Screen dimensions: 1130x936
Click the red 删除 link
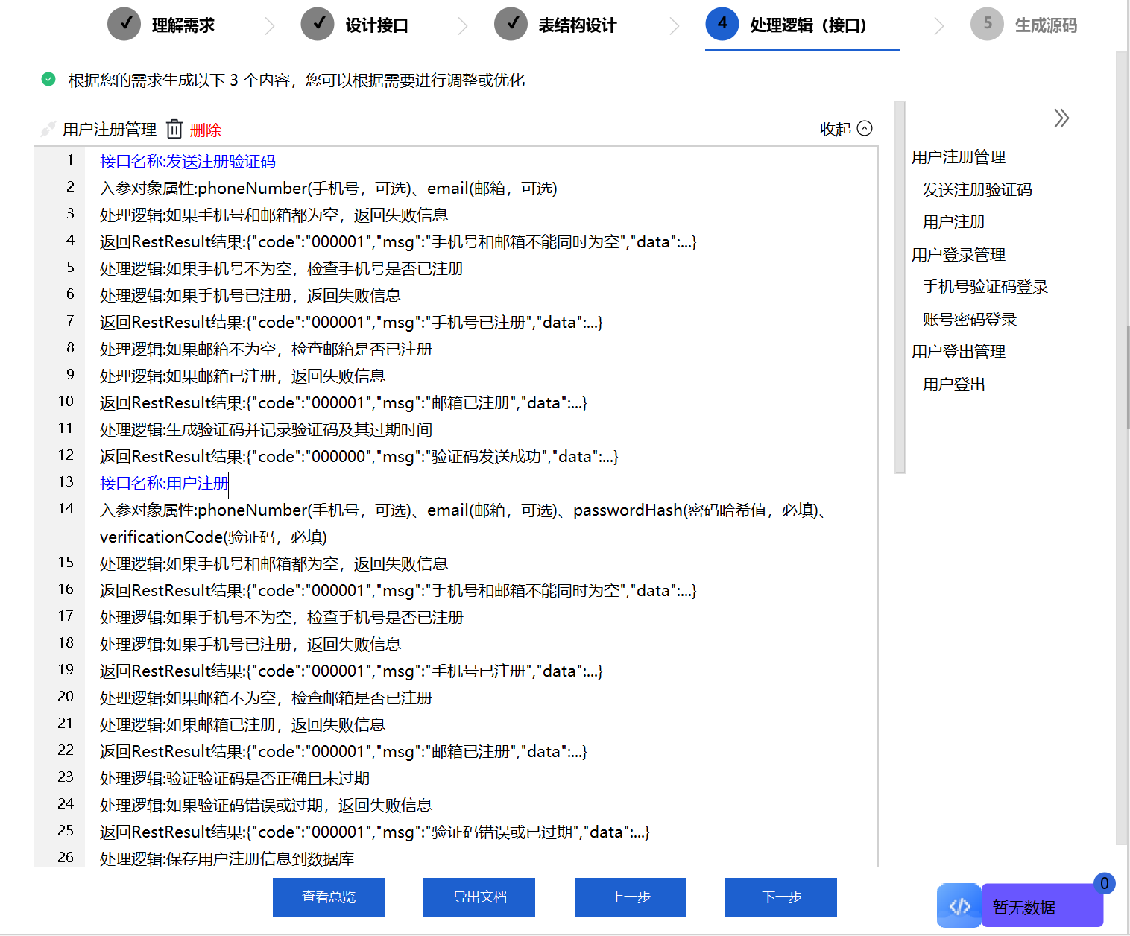coord(206,129)
